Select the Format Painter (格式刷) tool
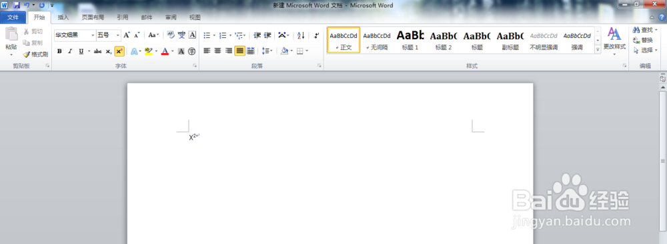 [x=35, y=55]
